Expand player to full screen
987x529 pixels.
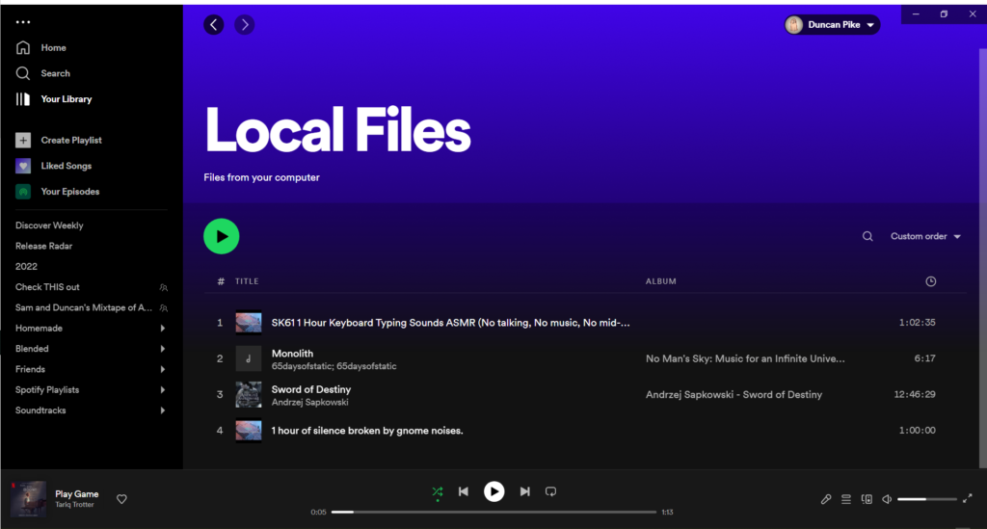point(968,499)
